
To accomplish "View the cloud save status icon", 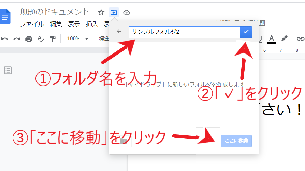I will tap(127, 13).
